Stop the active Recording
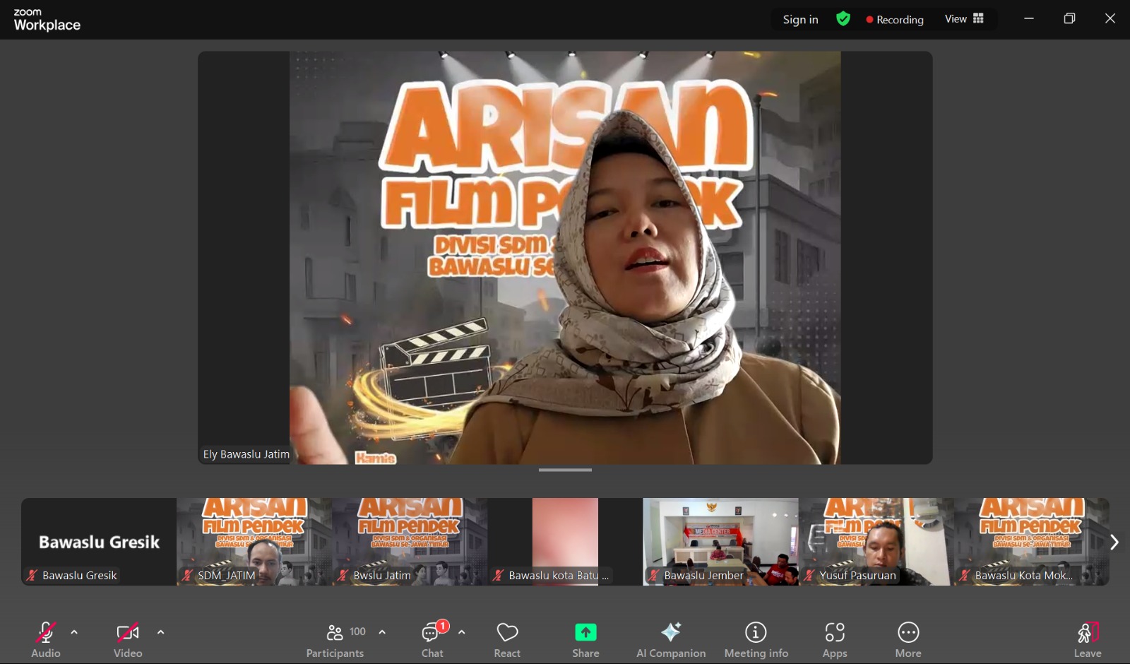Screen dimensions: 1130x664 [894, 19]
